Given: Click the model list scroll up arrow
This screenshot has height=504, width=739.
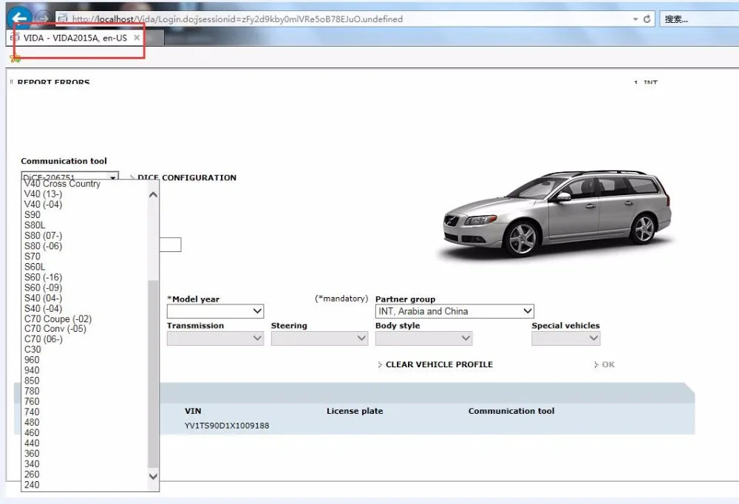Looking at the screenshot, I should (x=153, y=194).
